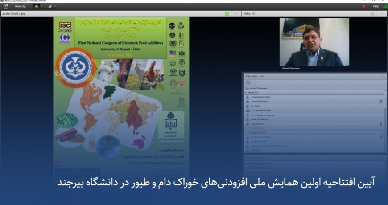Open speaker options dropdown arrow
Screen dimensions: 388x205
pyautogui.click(x=42, y=6)
